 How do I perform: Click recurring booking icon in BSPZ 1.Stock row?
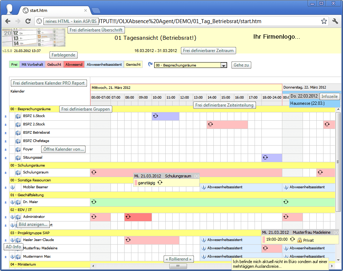[x=156, y=116]
